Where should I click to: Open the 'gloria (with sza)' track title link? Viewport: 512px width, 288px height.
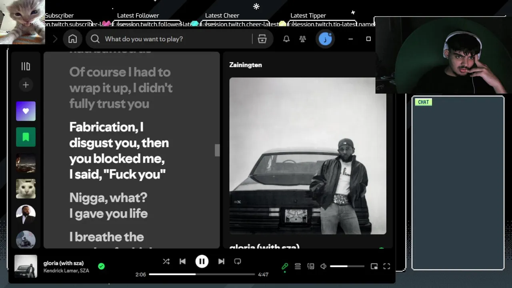[64, 263]
